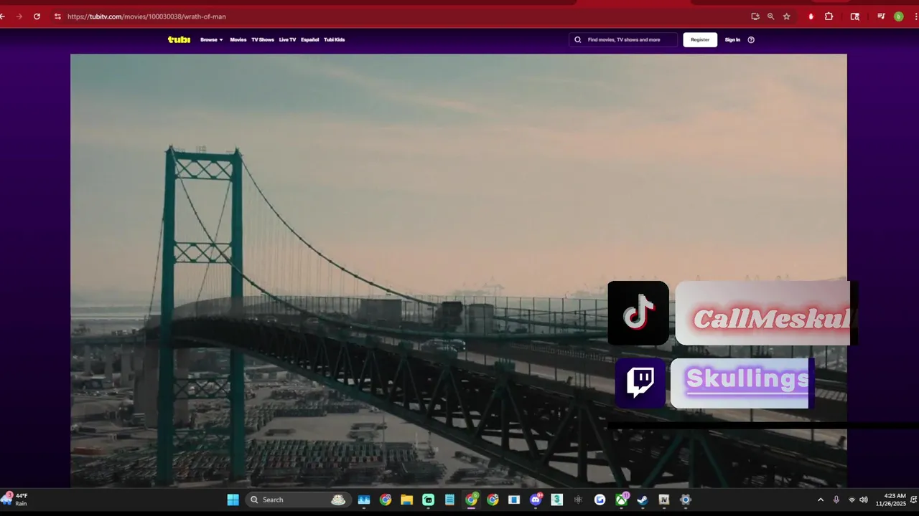Launch Steam from the taskbar

643,500
